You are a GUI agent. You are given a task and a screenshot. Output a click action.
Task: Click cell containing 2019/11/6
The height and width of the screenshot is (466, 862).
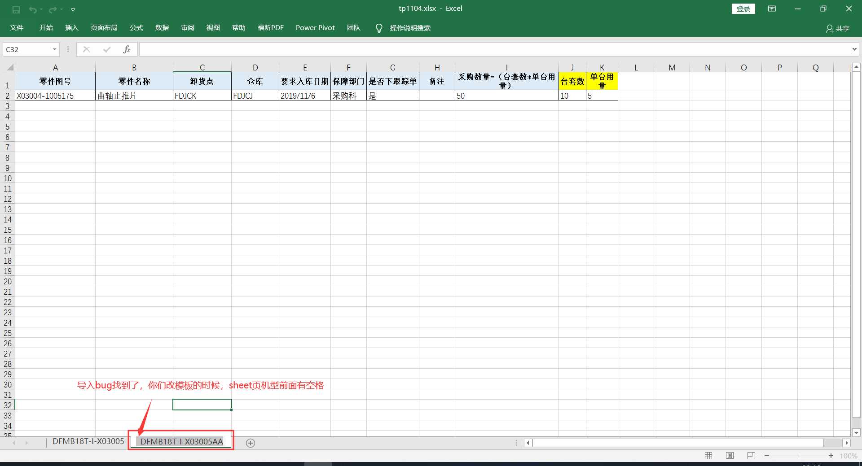[x=304, y=96]
